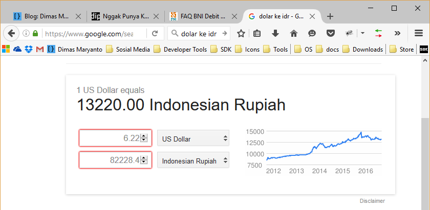Click the green and red arrows extension icon
Screen dimensions: 430x210
tap(378, 33)
